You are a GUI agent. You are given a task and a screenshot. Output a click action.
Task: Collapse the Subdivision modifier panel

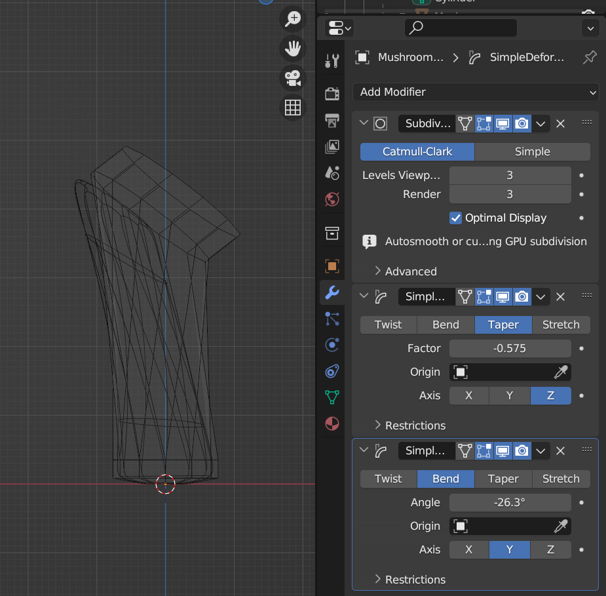coord(364,123)
